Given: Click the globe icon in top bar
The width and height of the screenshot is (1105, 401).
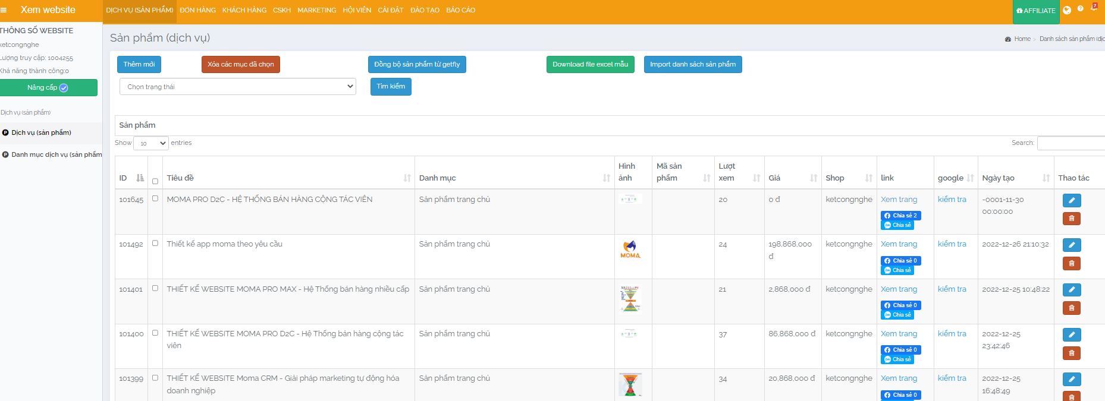Looking at the screenshot, I should [1067, 10].
